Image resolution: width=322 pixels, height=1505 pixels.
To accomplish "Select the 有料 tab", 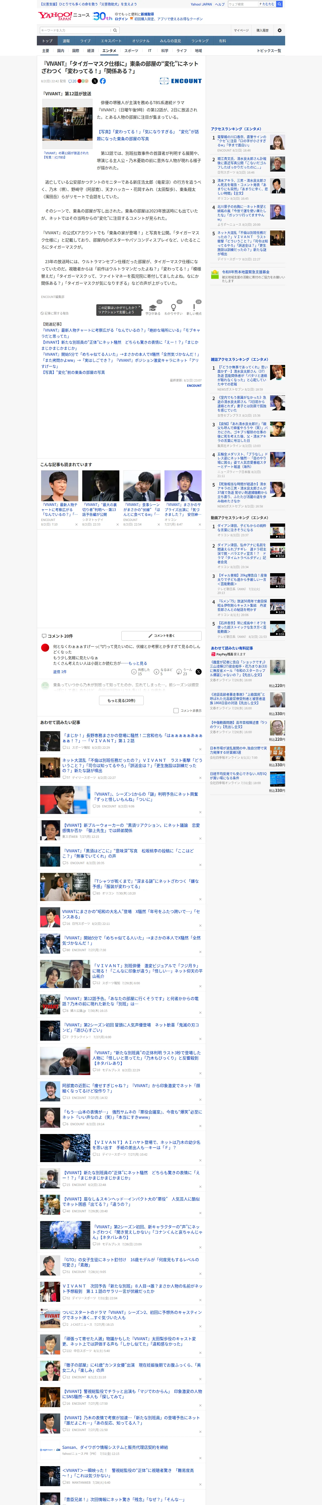I will (222, 41).
